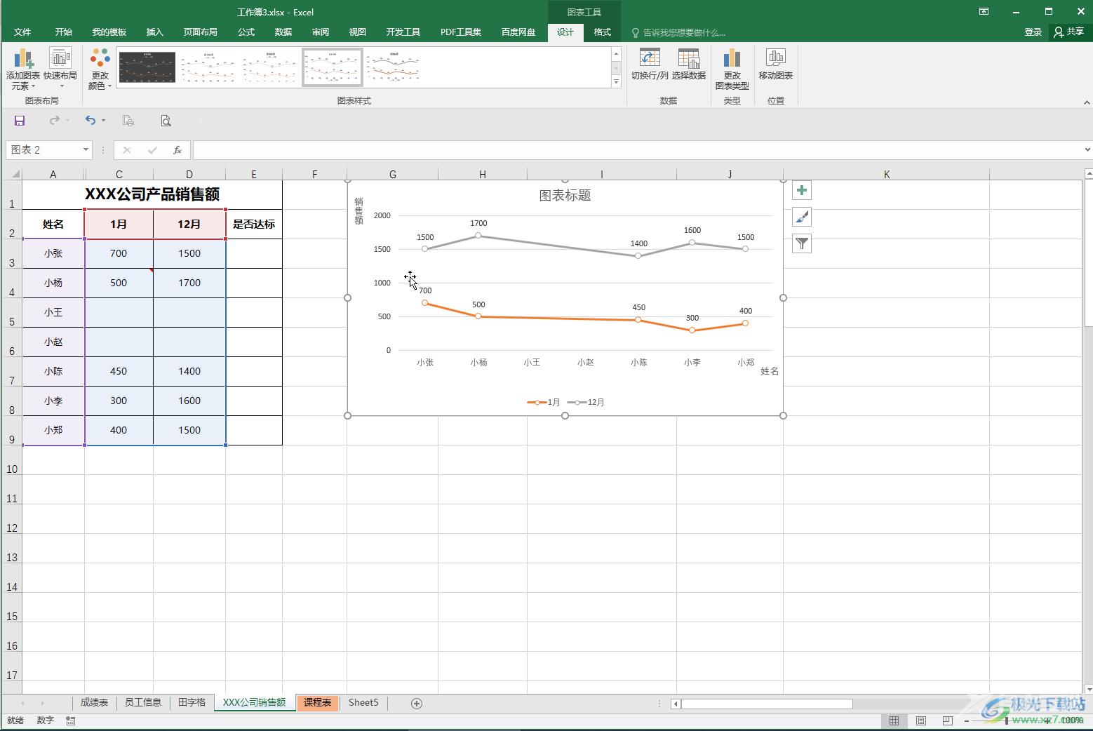Image resolution: width=1093 pixels, height=731 pixels.
Task: Select column K header
Action: (886, 174)
